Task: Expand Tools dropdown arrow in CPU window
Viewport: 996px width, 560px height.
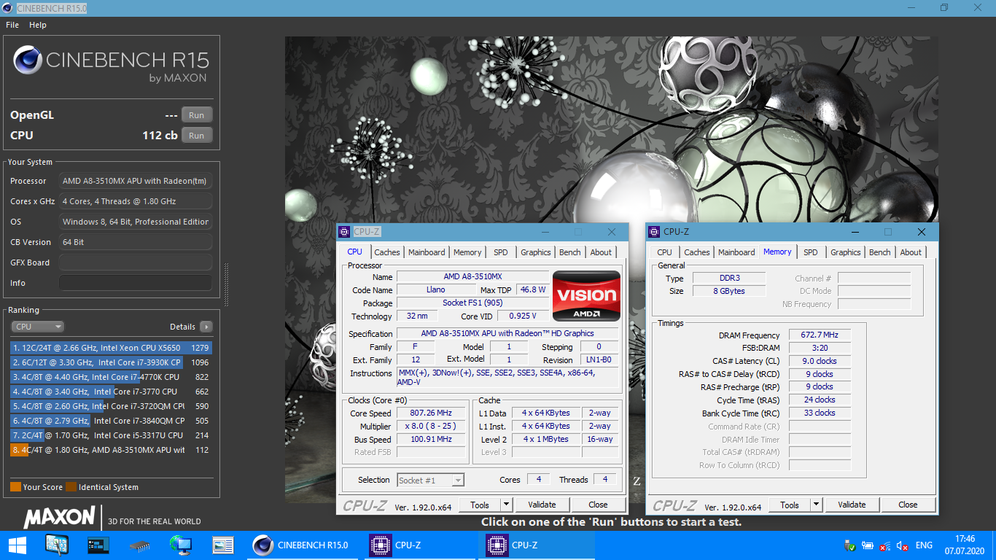Action: (x=507, y=505)
